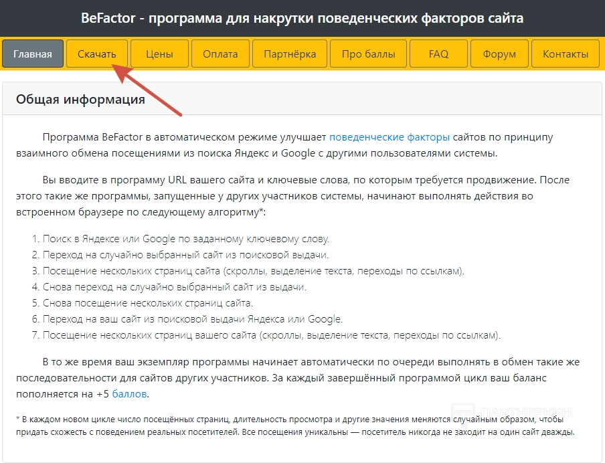Viewport: 605px width, 463px height.
Task: Click the footnote starting '* В каждом новом цикле'
Action: (296, 426)
